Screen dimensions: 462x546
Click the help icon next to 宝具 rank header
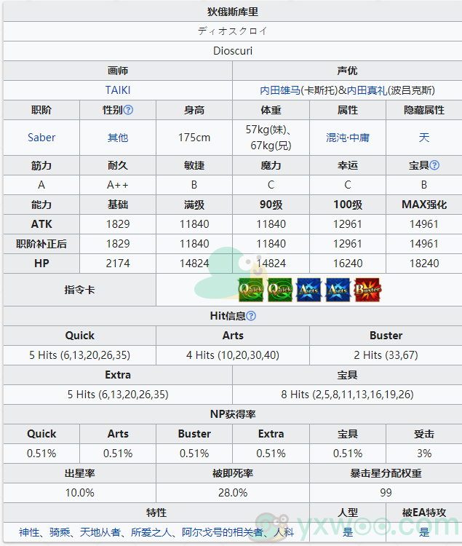click(434, 165)
